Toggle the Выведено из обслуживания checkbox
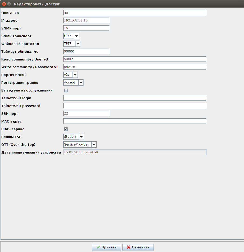The width and height of the screenshot is (244, 252). tap(66, 90)
